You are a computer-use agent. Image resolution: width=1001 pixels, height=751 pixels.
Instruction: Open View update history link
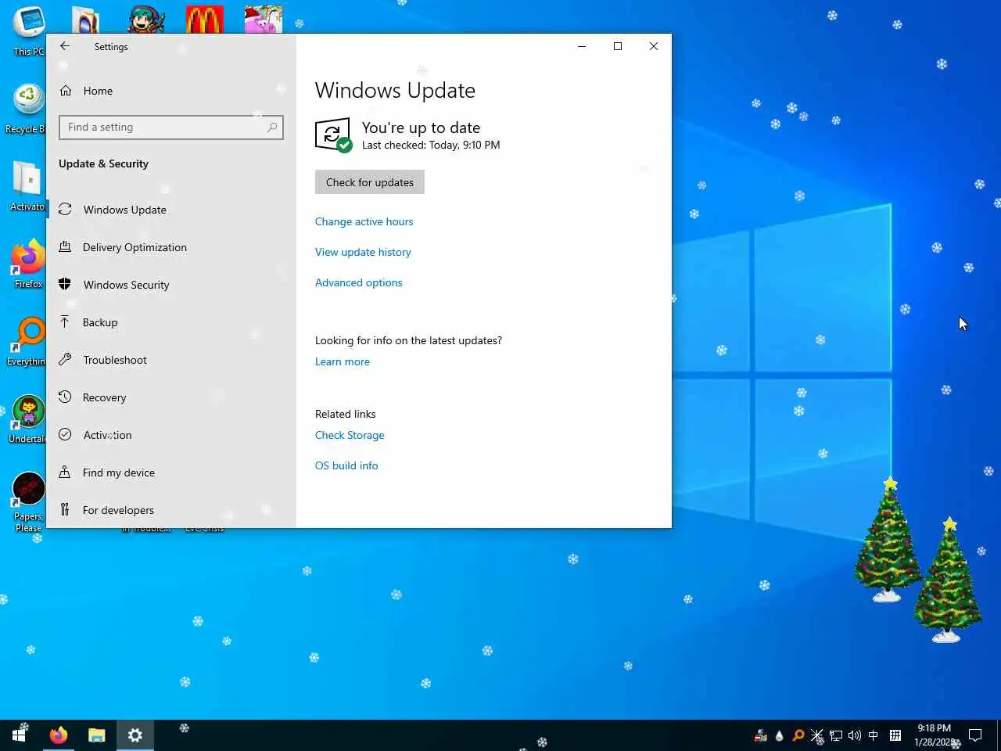point(363,252)
